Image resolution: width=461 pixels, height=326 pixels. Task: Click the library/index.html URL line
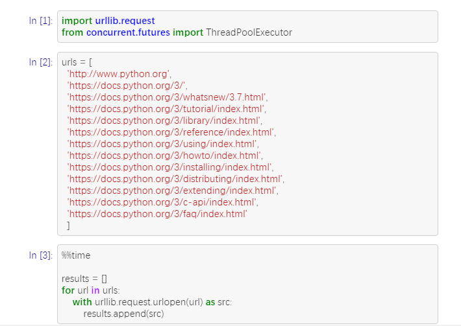(165, 121)
